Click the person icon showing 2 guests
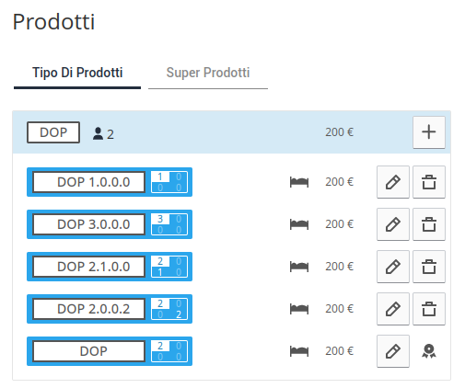465x388 pixels. 98,133
